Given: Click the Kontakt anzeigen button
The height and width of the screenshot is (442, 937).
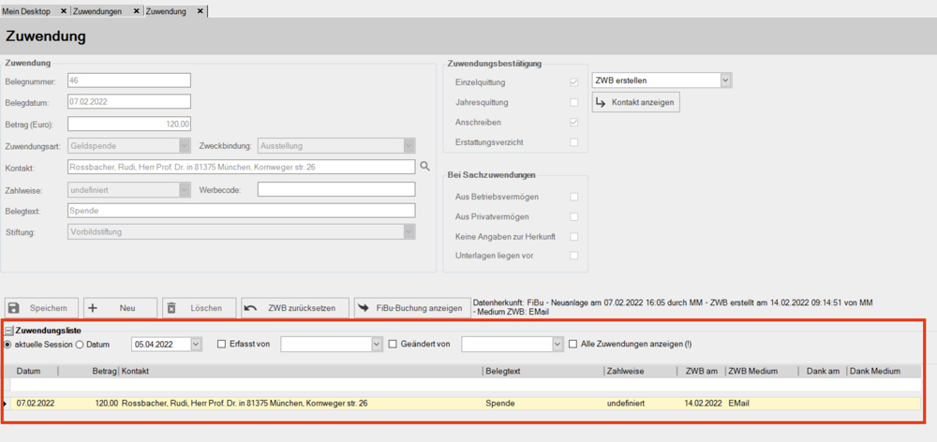Looking at the screenshot, I should click(634, 101).
